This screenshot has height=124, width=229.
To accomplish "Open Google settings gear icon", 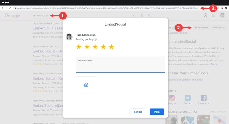I will pyautogui.click(x=205, y=15).
